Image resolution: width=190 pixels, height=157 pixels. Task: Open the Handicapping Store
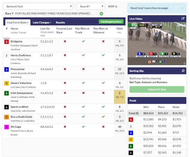[x=111, y=22]
